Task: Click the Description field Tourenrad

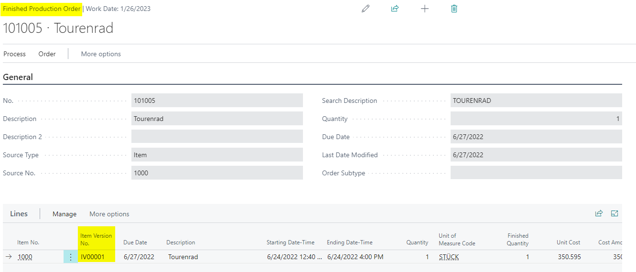Action: pyautogui.click(x=217, y=119)
